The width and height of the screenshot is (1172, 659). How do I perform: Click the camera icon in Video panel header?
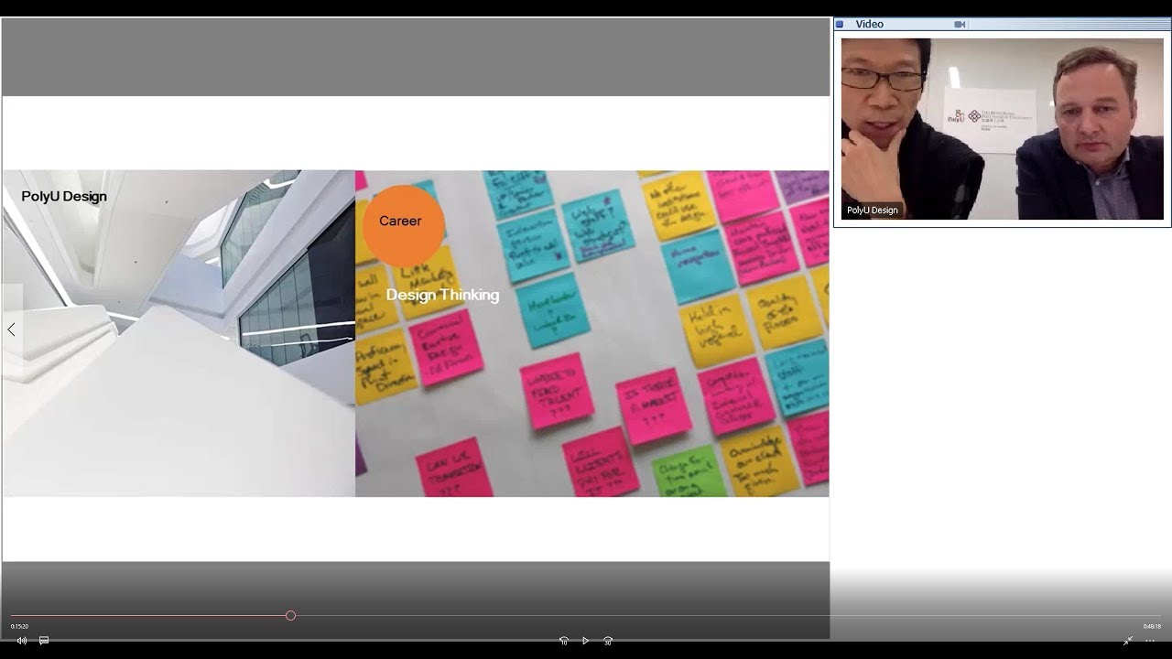[x=960, y=25]
